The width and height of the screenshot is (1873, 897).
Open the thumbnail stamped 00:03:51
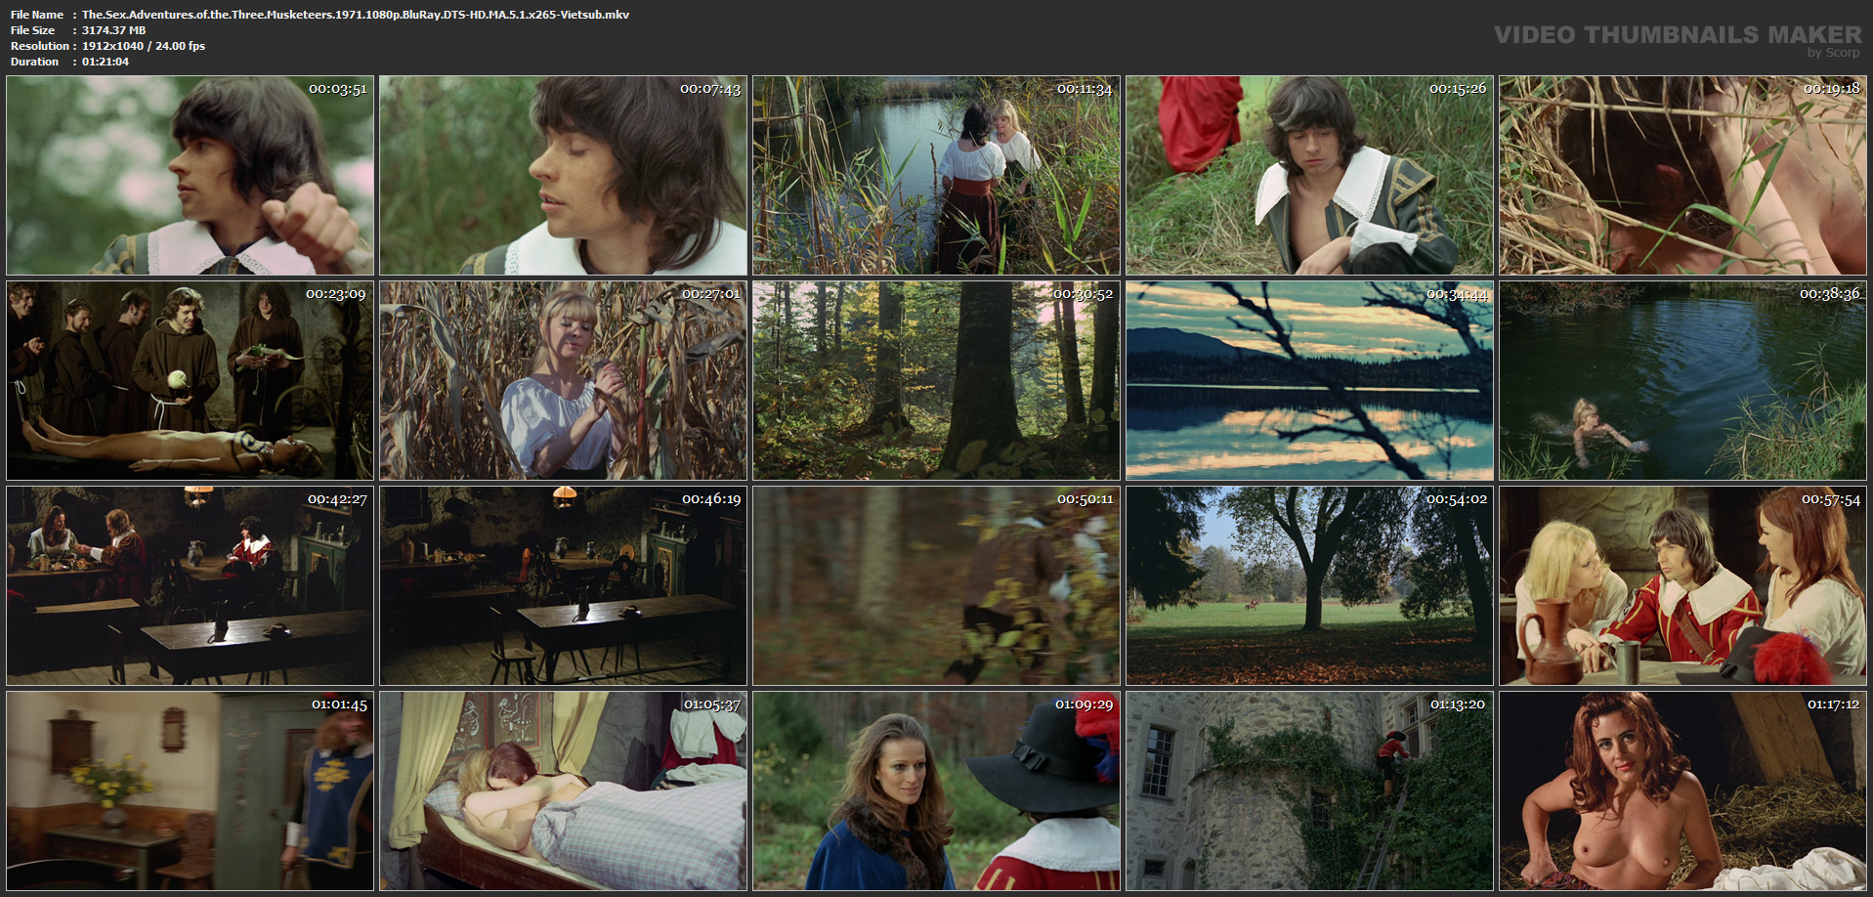tap(191, 176)
